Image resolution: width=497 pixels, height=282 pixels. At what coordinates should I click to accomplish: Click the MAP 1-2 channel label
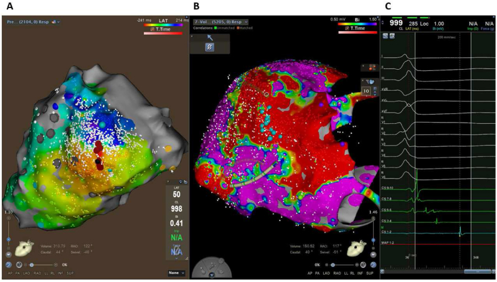(387, 243)
